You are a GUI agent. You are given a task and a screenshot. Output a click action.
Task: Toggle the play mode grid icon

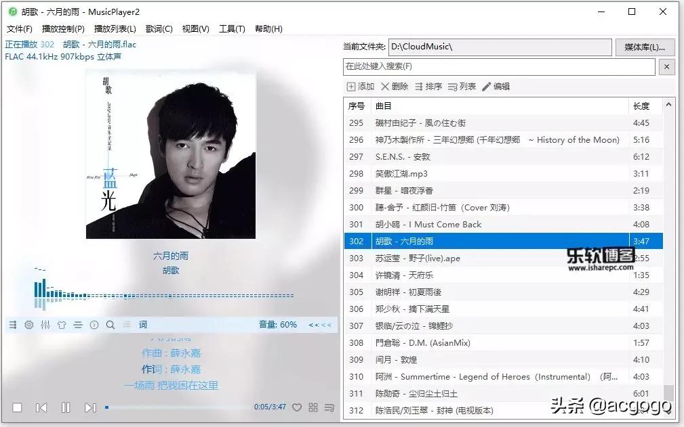point(313,407)
